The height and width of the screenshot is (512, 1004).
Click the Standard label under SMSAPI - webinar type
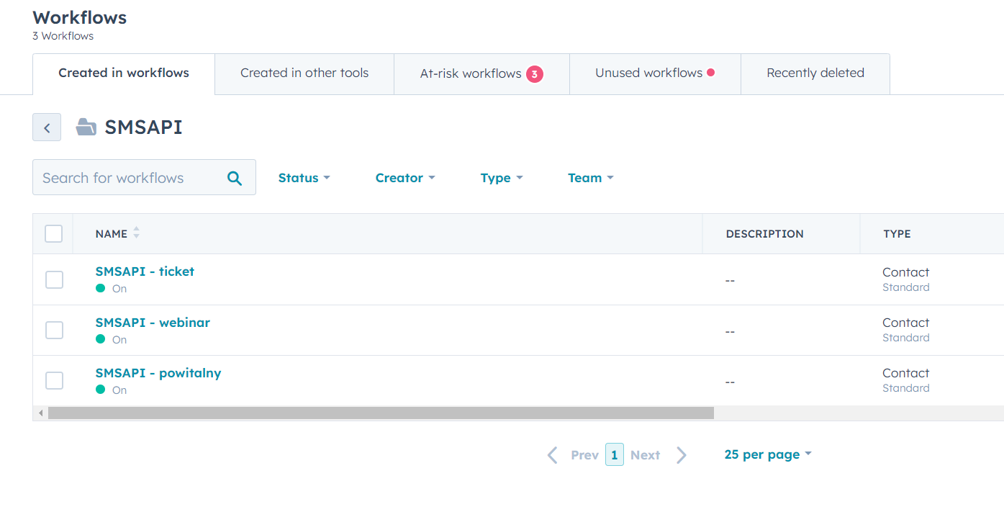tap(906, 338)
